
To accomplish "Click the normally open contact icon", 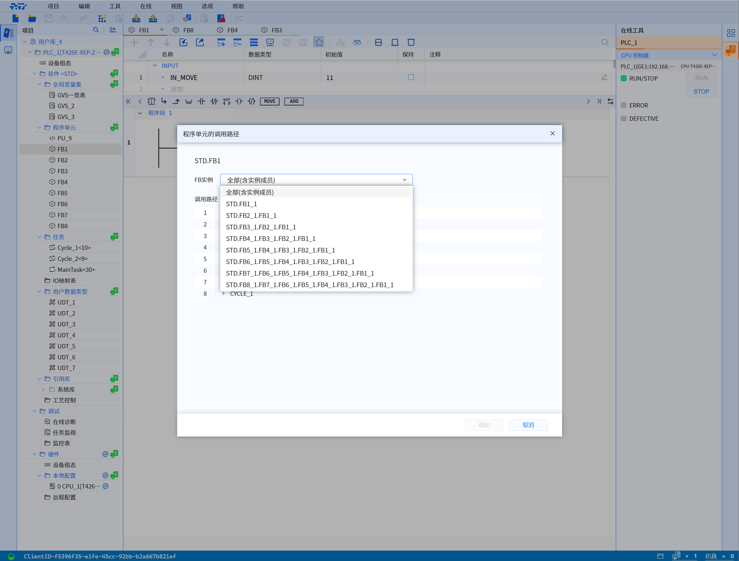I will tap(201, 101).
